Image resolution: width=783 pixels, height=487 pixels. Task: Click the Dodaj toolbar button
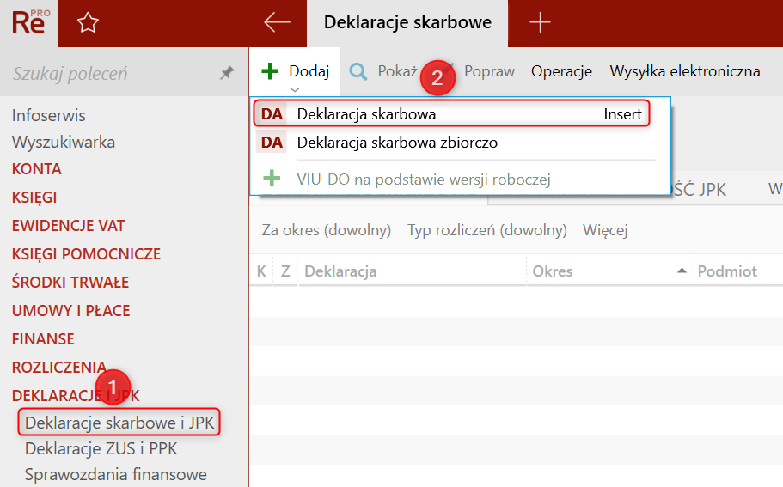pos(295,71)
